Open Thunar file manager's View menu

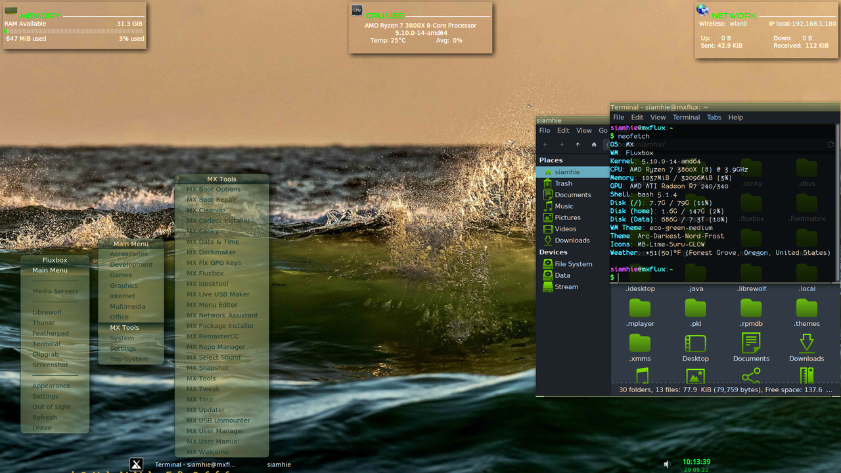pos(584,130)
